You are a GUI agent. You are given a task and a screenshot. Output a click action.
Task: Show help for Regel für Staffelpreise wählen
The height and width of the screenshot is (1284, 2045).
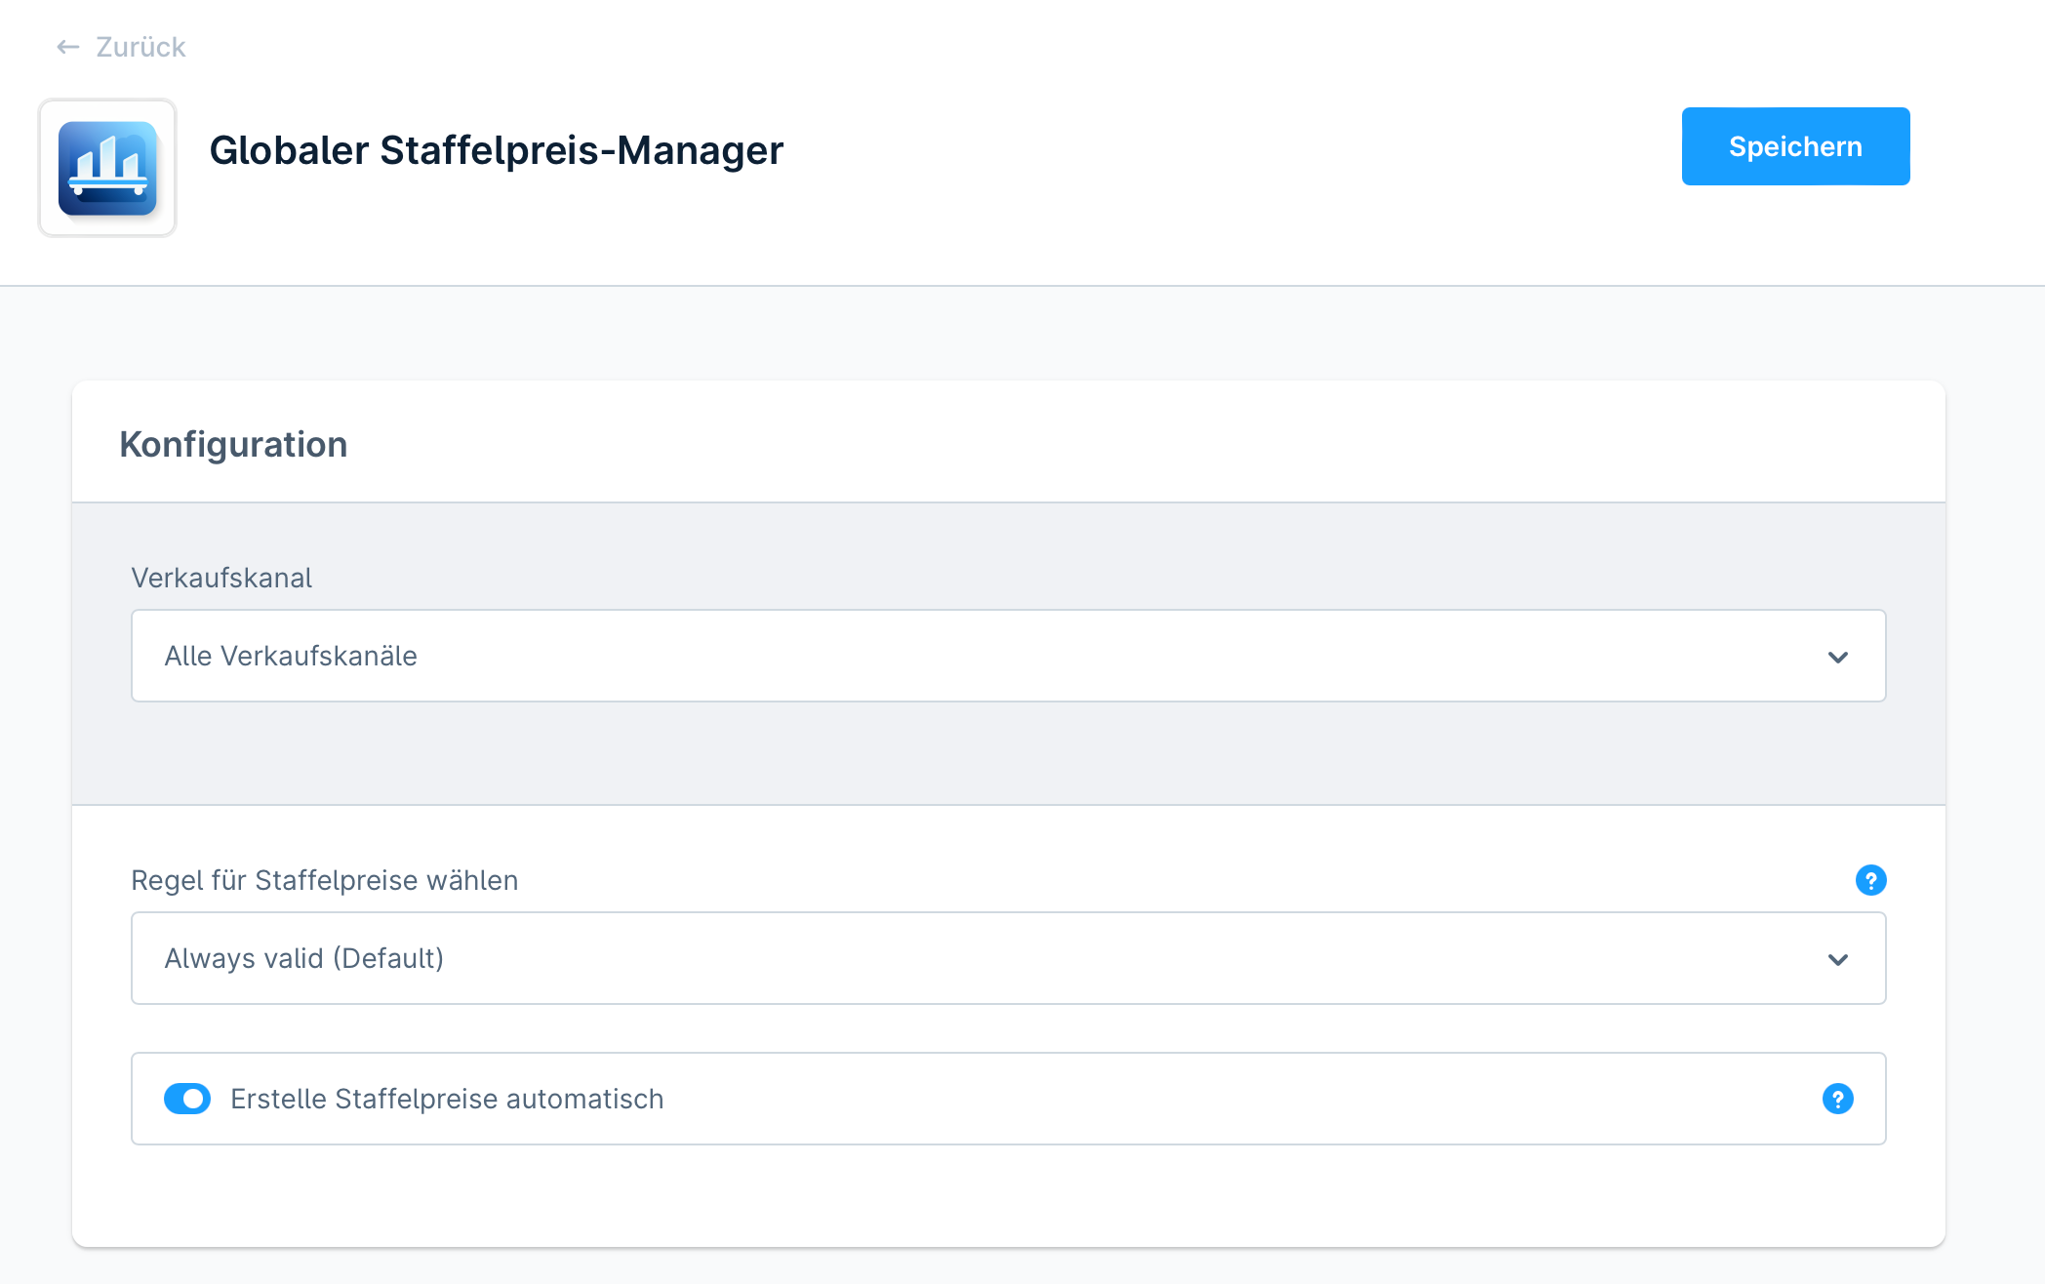pyautogui.click(x=1870, y=880)
